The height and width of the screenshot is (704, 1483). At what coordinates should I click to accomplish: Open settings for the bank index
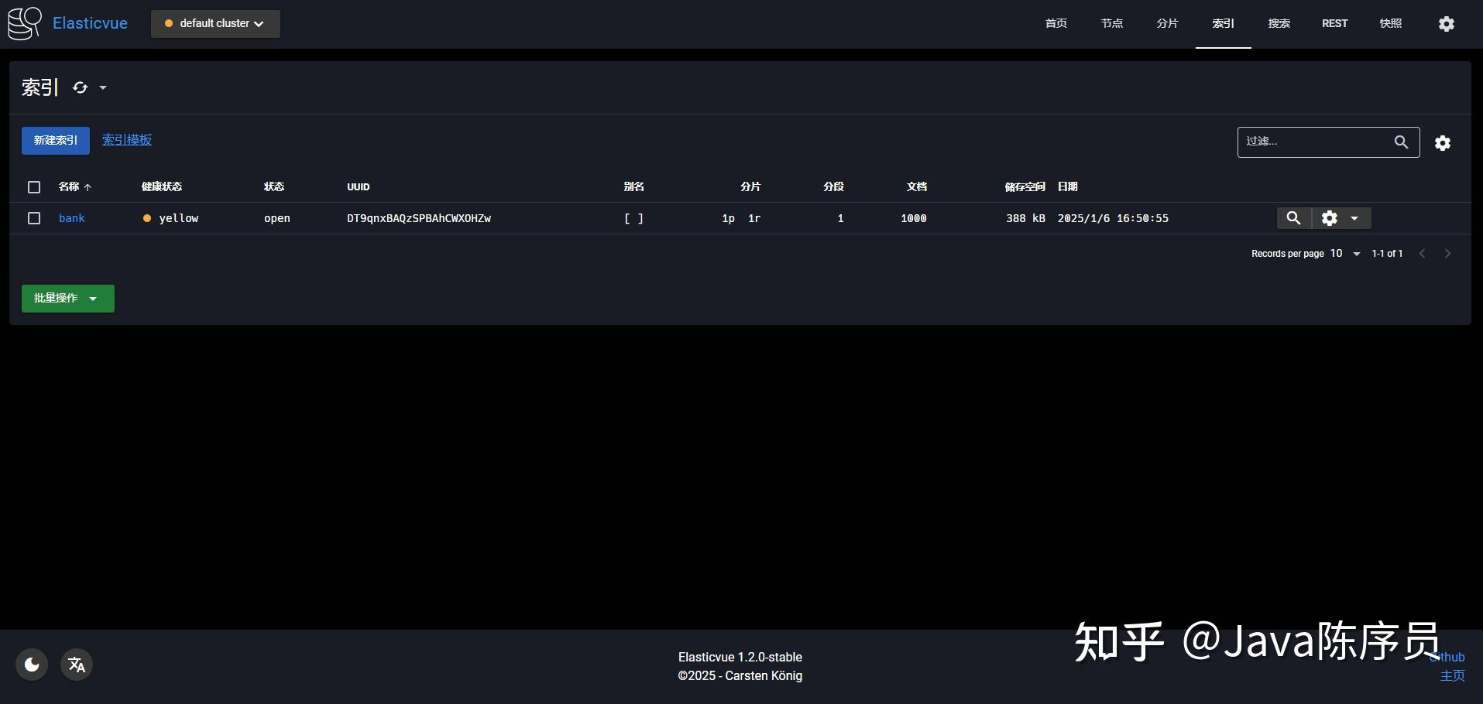coord(1330,218)
